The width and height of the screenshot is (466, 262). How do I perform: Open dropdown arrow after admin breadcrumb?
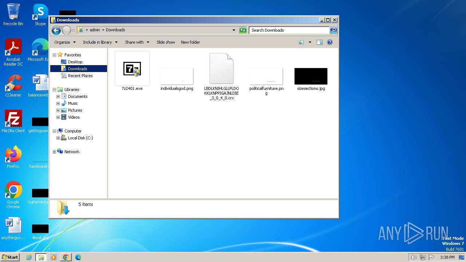103,30
